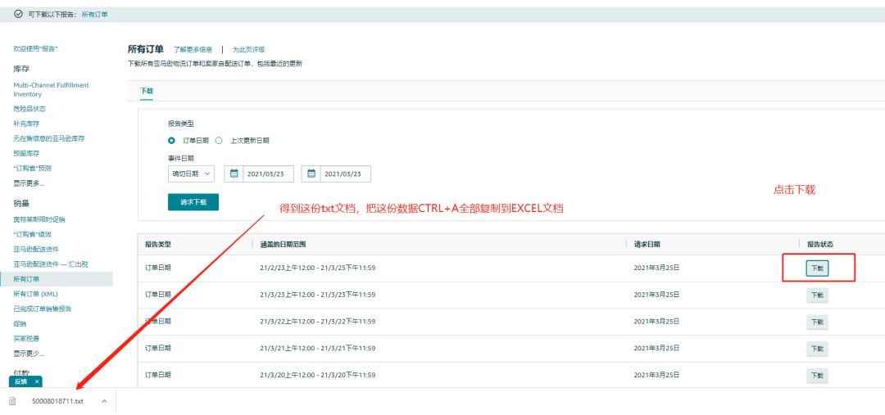Open the 确切日期 dropdown
Image resolution: width=885 pixels, height=415 pixels.
[191, 174]
